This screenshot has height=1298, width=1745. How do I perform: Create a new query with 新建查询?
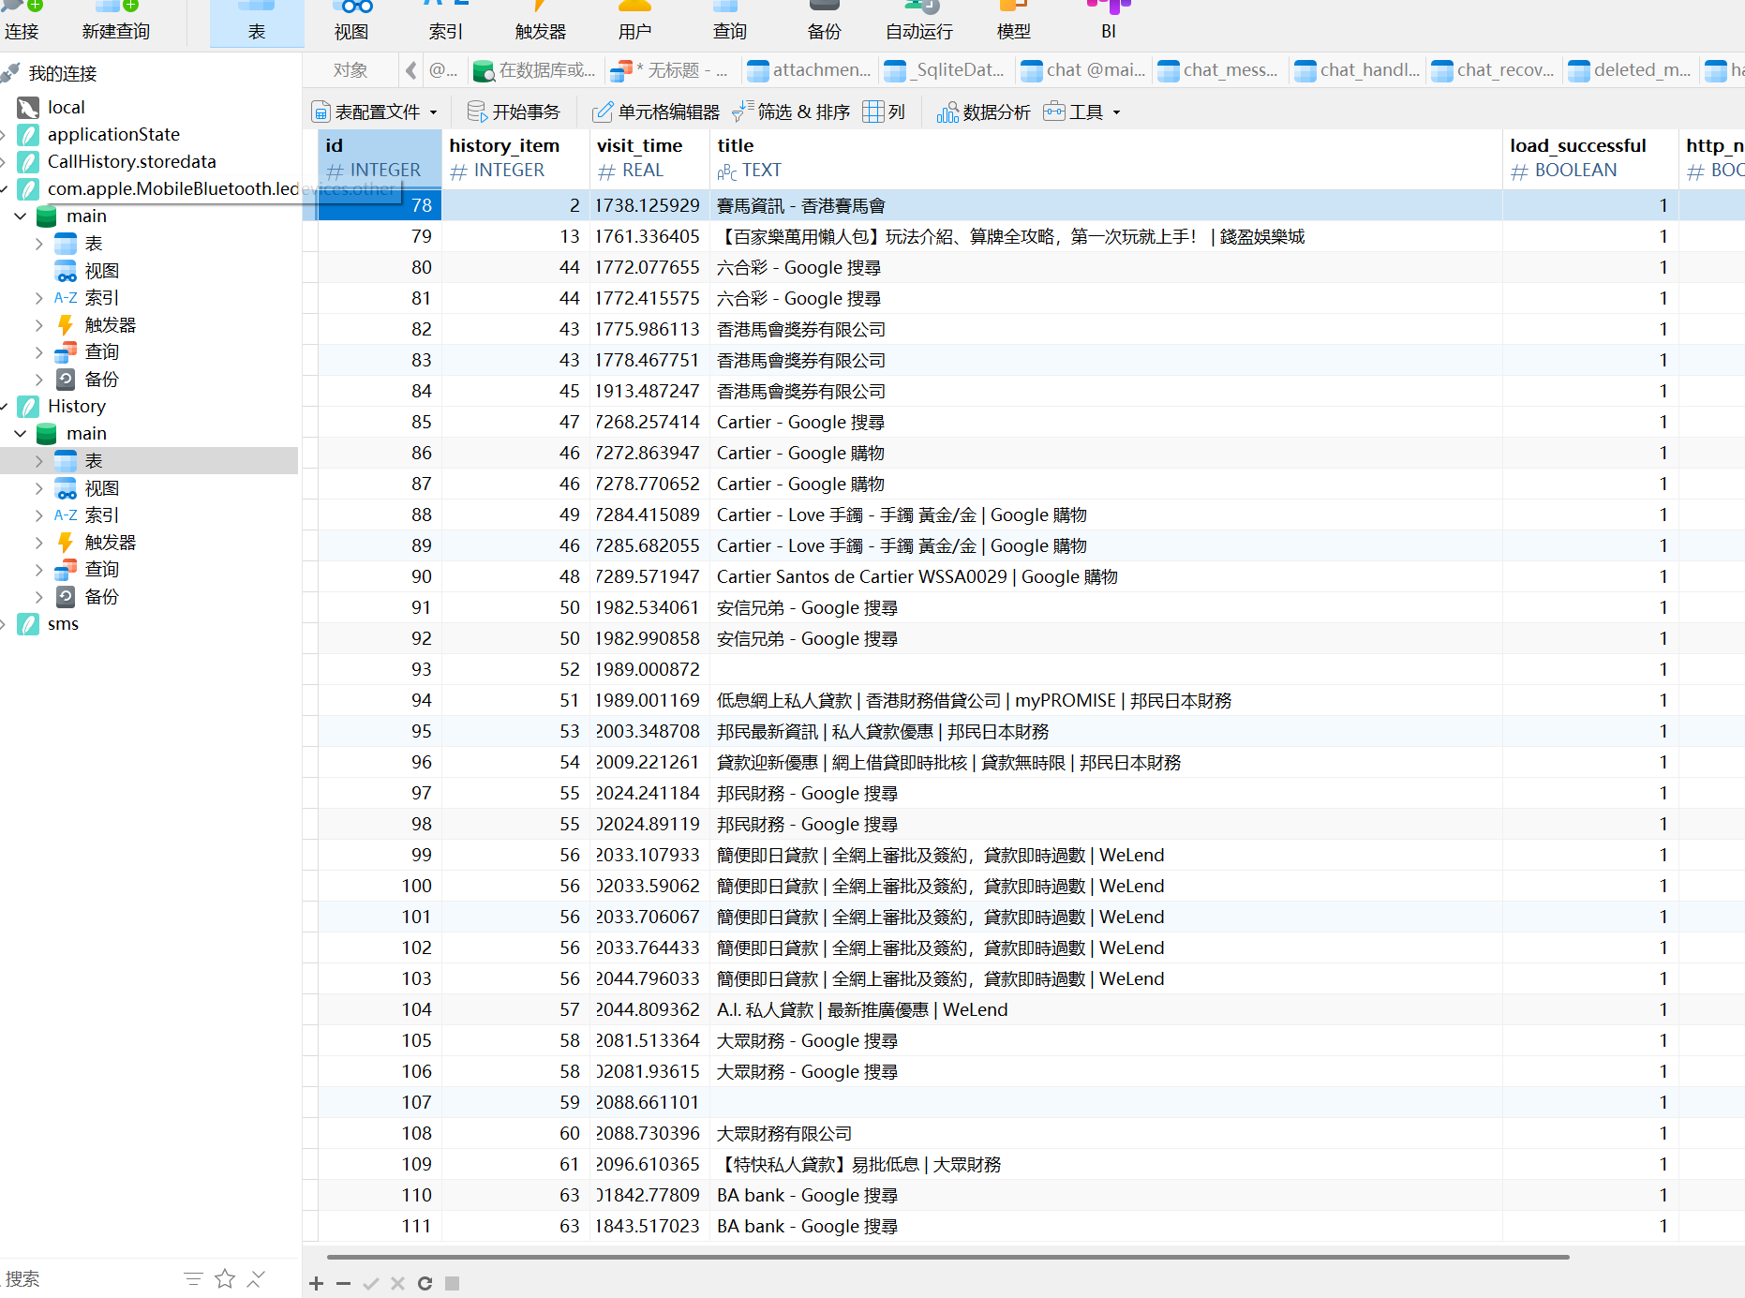click(x=116, y=22)
